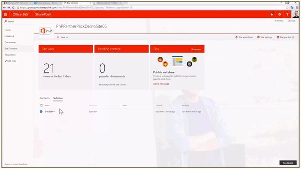Switch to the first GitHub browser tab

coord(18,3)
